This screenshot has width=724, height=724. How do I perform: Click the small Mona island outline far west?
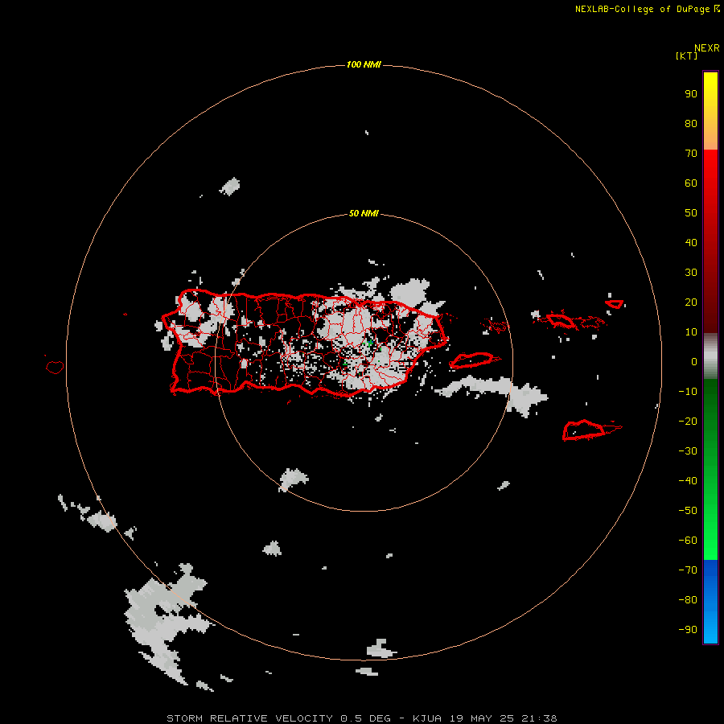click(x=55, y=367)
